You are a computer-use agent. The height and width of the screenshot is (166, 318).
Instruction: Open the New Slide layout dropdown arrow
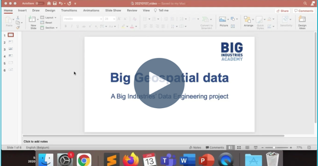coord(38,19)
